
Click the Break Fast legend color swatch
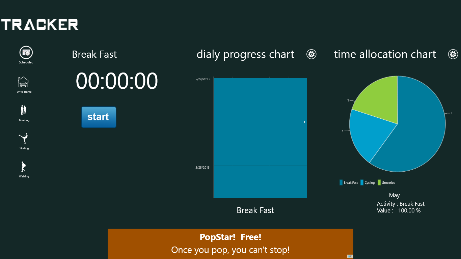pyautogui.click(x=341, y=183)
